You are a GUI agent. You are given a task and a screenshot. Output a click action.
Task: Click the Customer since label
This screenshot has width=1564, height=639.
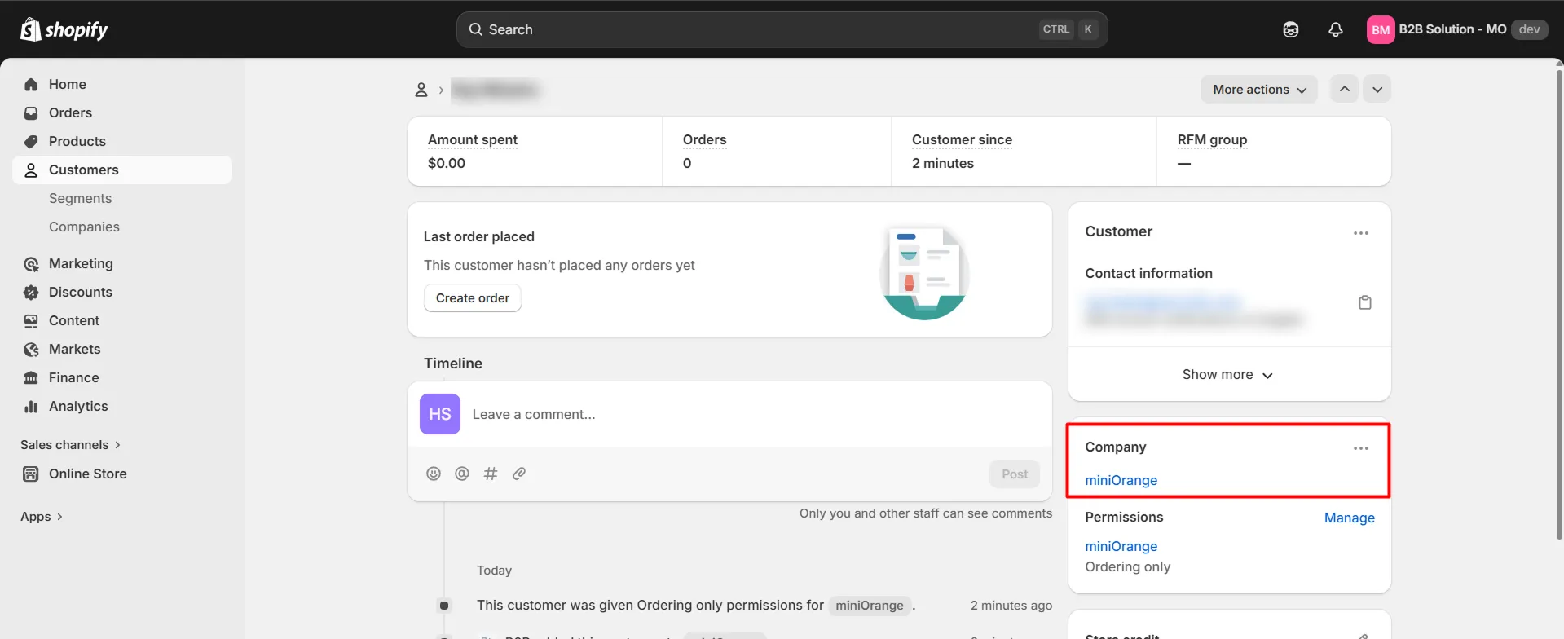(x=962, y=140)
